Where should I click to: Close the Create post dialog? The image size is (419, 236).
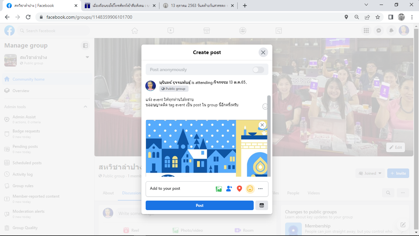[263, 52]
